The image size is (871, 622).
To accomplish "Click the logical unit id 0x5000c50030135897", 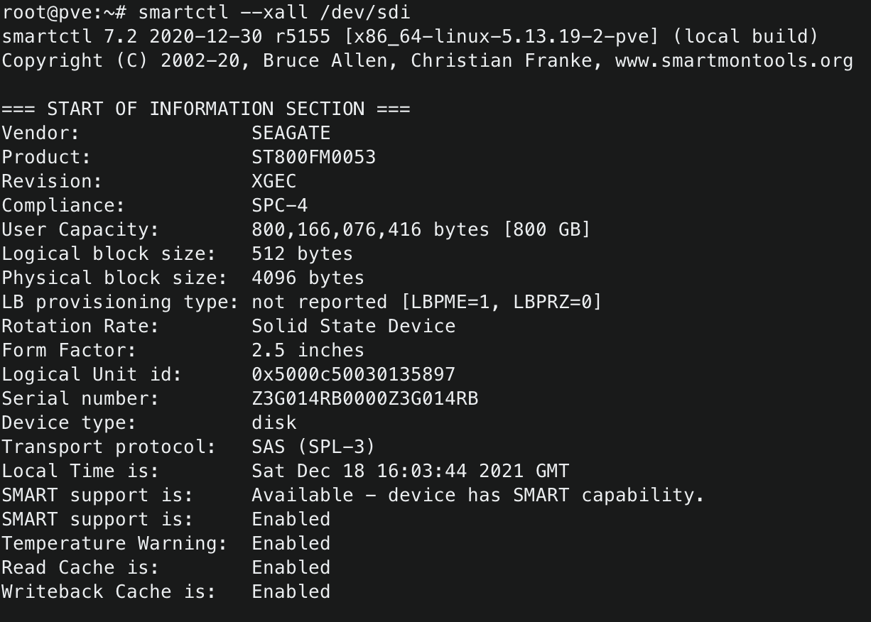I will pyautogui.click(x=353, y=375).
